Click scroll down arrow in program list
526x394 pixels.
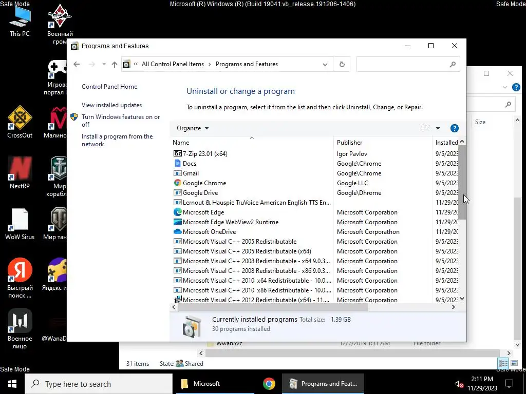point(462,299)
